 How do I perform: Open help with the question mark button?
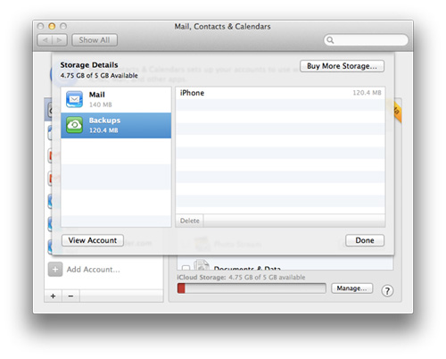tap(387, 290)
